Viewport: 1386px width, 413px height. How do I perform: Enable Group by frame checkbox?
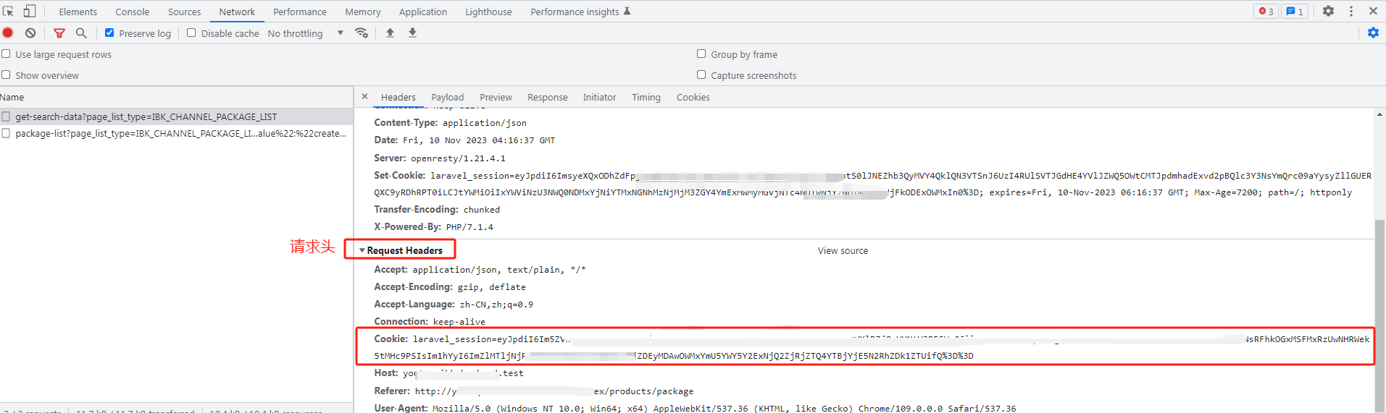tap(701, 54)
